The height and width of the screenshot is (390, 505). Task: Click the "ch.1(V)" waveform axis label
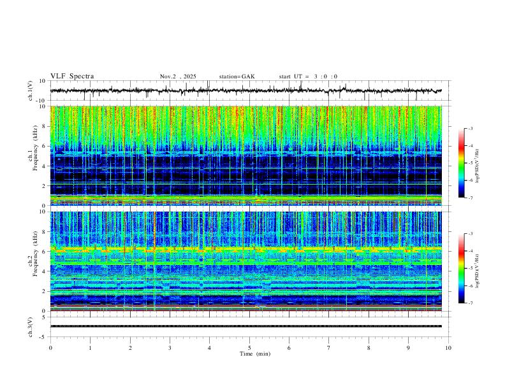30,90
